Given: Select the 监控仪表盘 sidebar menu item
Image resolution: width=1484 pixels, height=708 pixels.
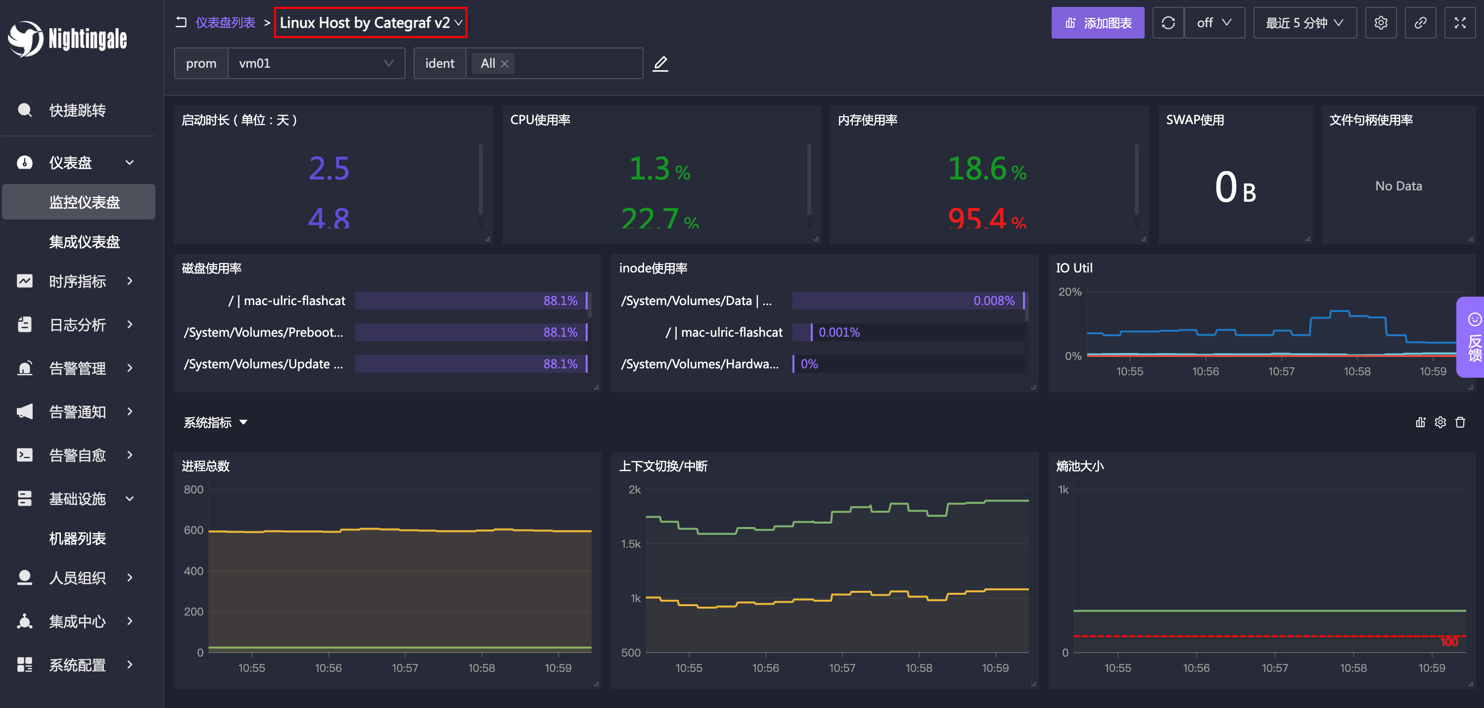Looking at the screenshot, I should [x=80, y=201].
